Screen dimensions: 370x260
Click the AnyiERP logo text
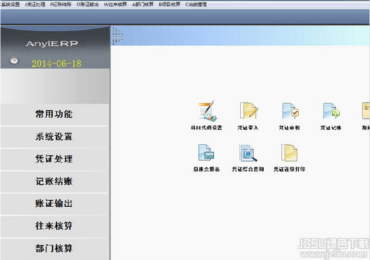(52, 44)
